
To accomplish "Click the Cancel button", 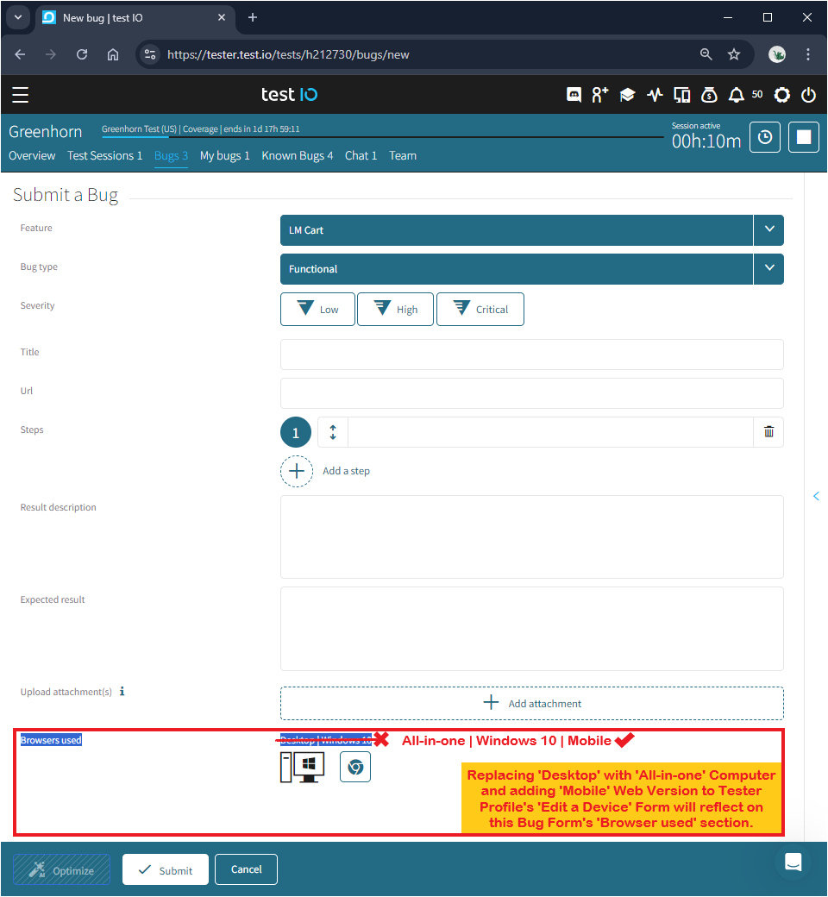I will 246,869.
